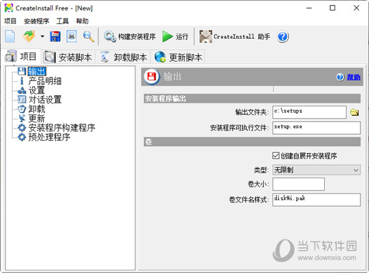The width and height of the screenshot is (369, 273).
Task: Select 设置 in the project tree
Action: pos(37,90)
